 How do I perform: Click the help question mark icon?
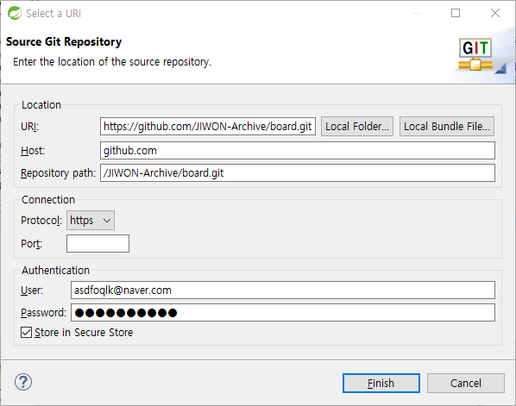[x=23, y=382]
